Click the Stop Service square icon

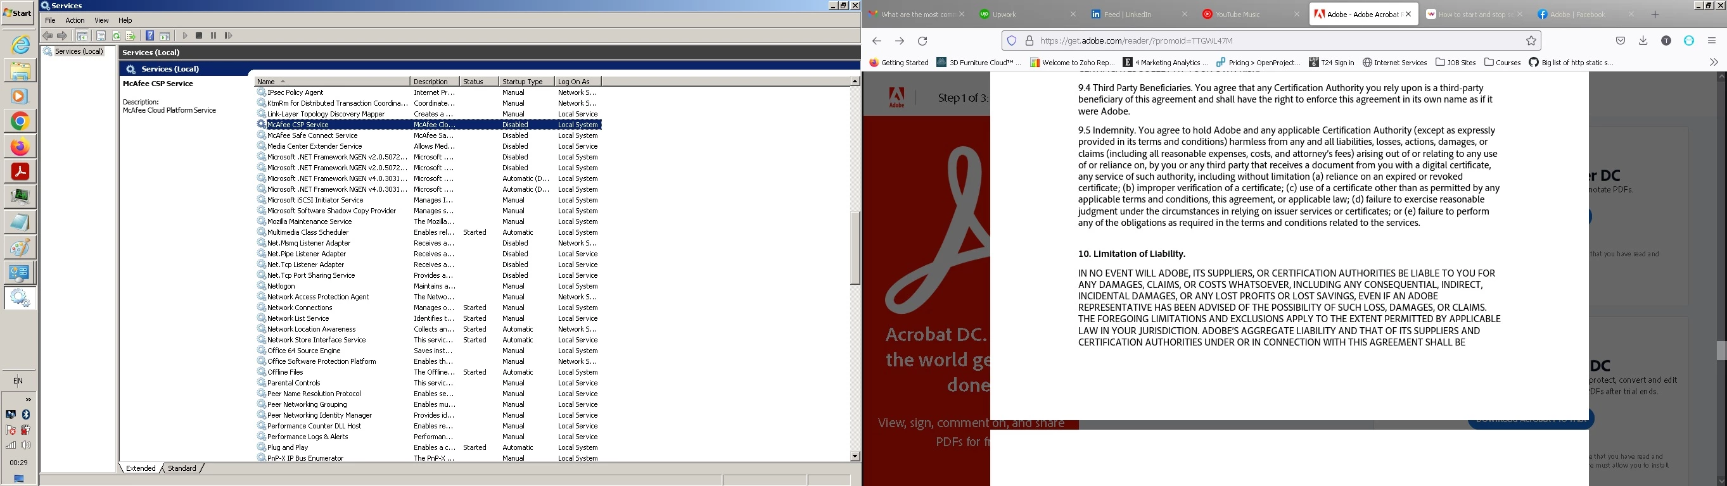click(199, 36)
